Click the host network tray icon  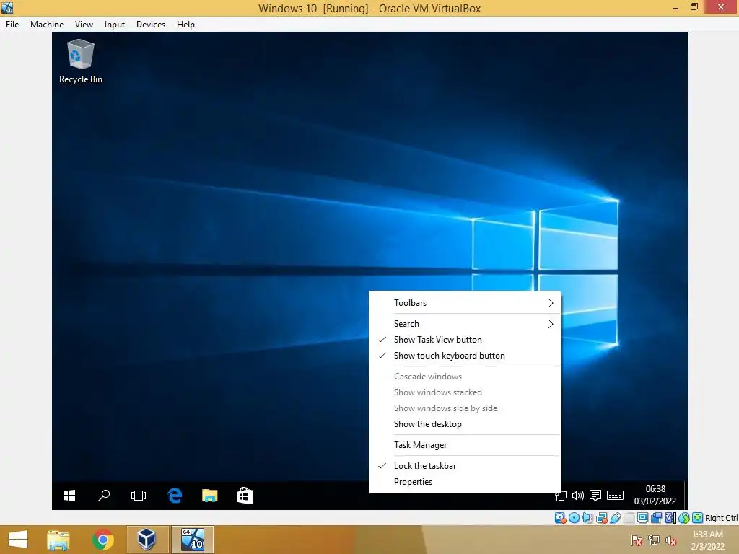tap(654, 540)
